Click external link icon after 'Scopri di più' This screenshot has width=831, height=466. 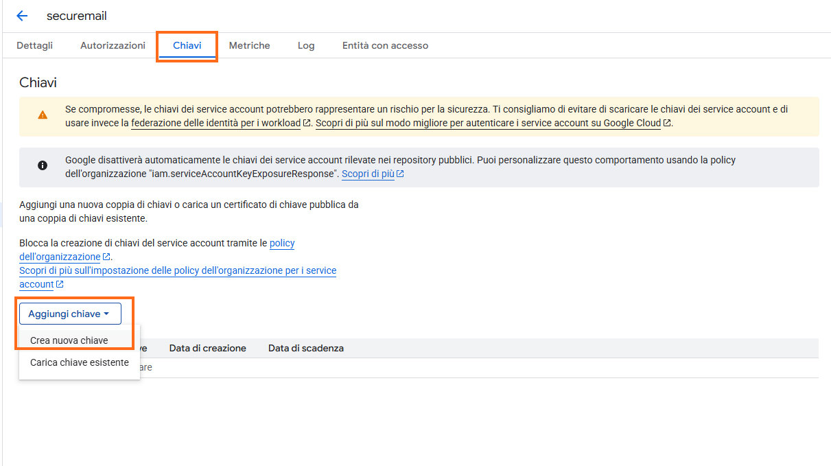tap(401, 174)
